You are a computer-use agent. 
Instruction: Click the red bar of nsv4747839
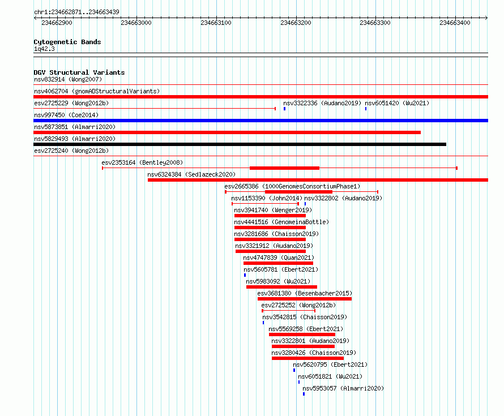click(x=279, y=263)
